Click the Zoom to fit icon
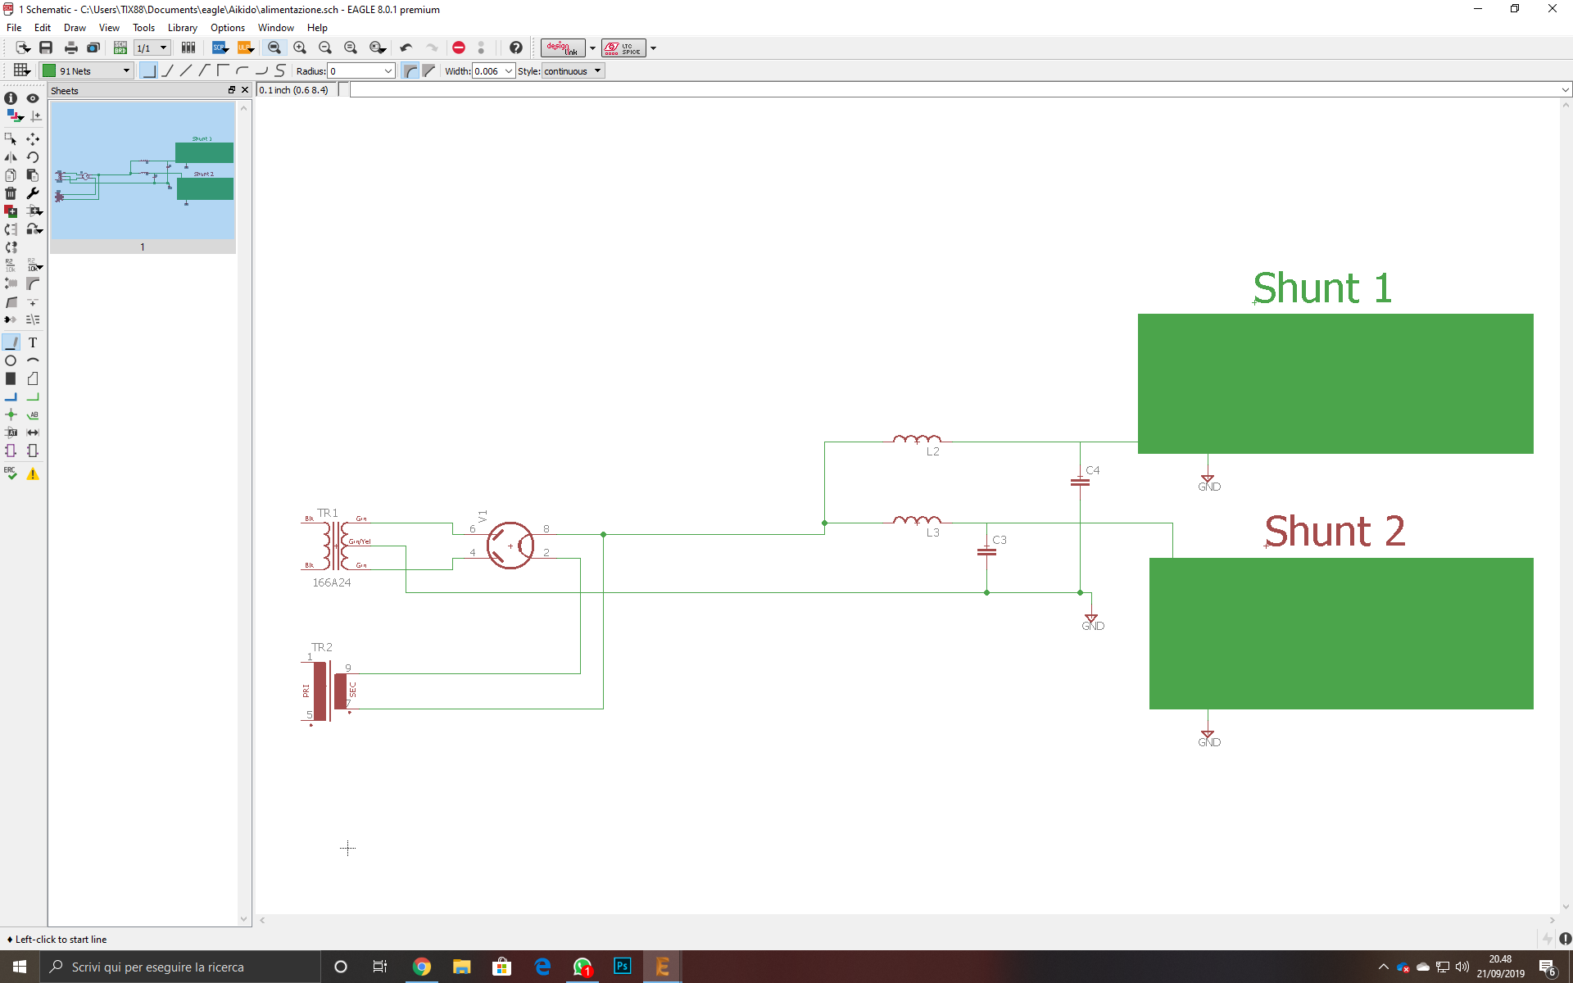 274,48
